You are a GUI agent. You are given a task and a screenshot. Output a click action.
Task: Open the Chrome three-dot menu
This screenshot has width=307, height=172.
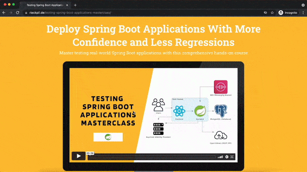303,13
